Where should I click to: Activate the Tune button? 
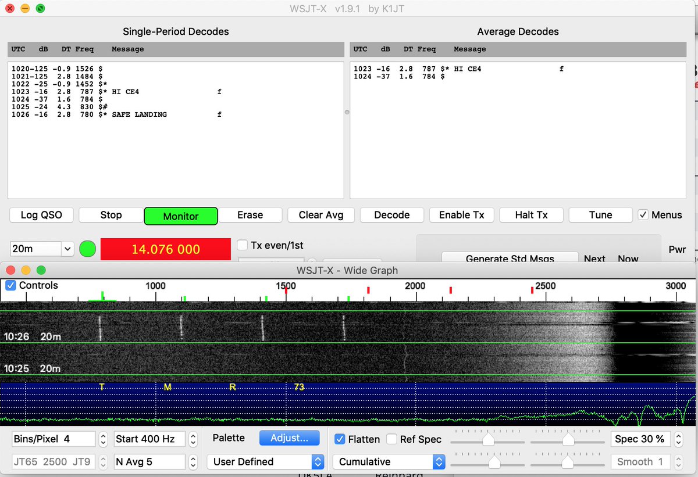coord(600,215)
